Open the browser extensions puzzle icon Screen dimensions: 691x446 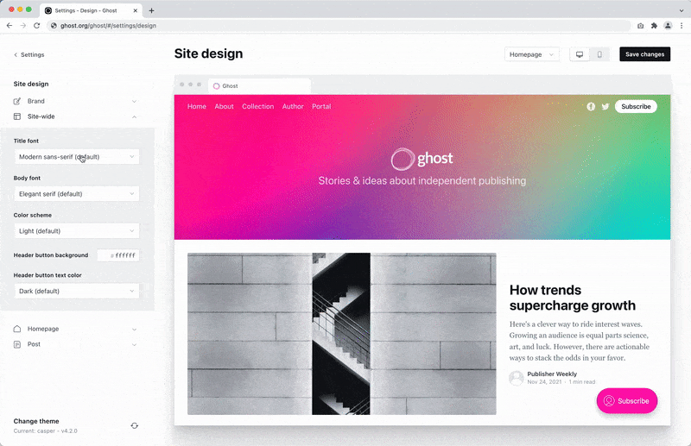tap(654, 26)
